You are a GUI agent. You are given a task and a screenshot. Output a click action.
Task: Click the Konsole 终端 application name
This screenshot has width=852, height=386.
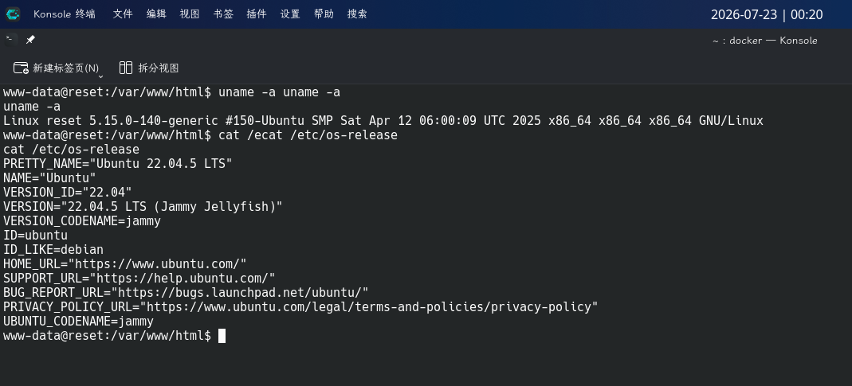64,14
